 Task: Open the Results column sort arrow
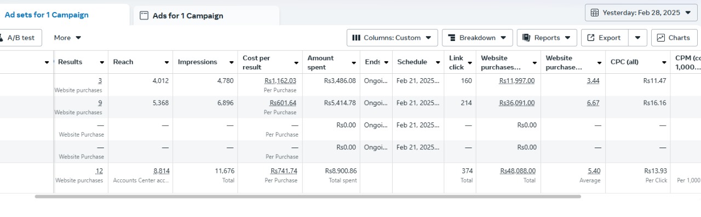(x=102, y=62)
